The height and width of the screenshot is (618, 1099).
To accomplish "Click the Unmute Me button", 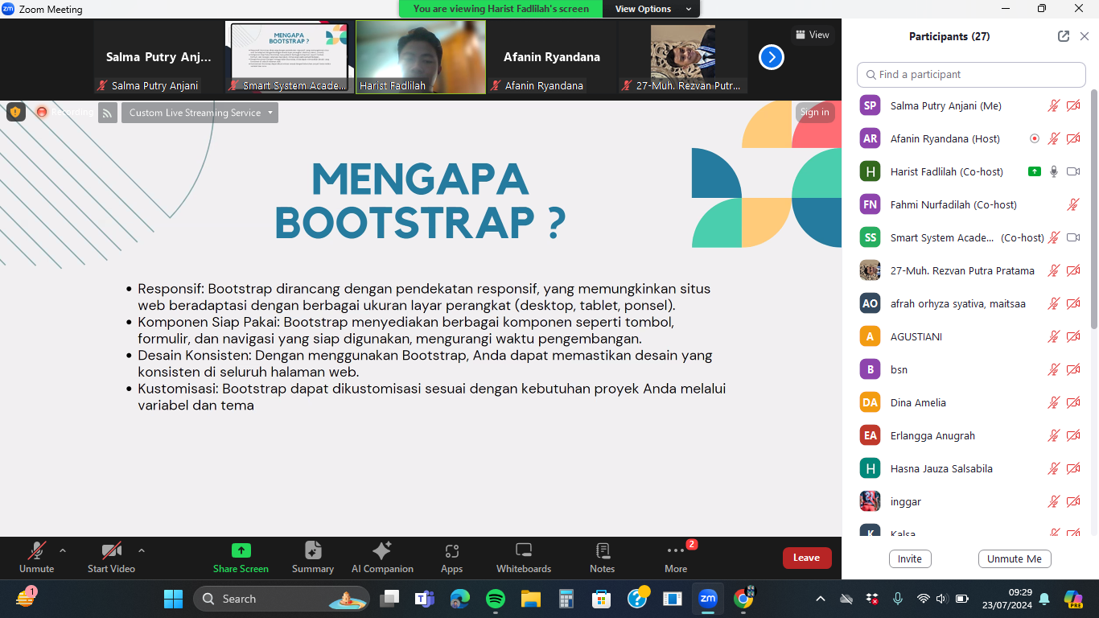I will click(x=1015, y=559).
